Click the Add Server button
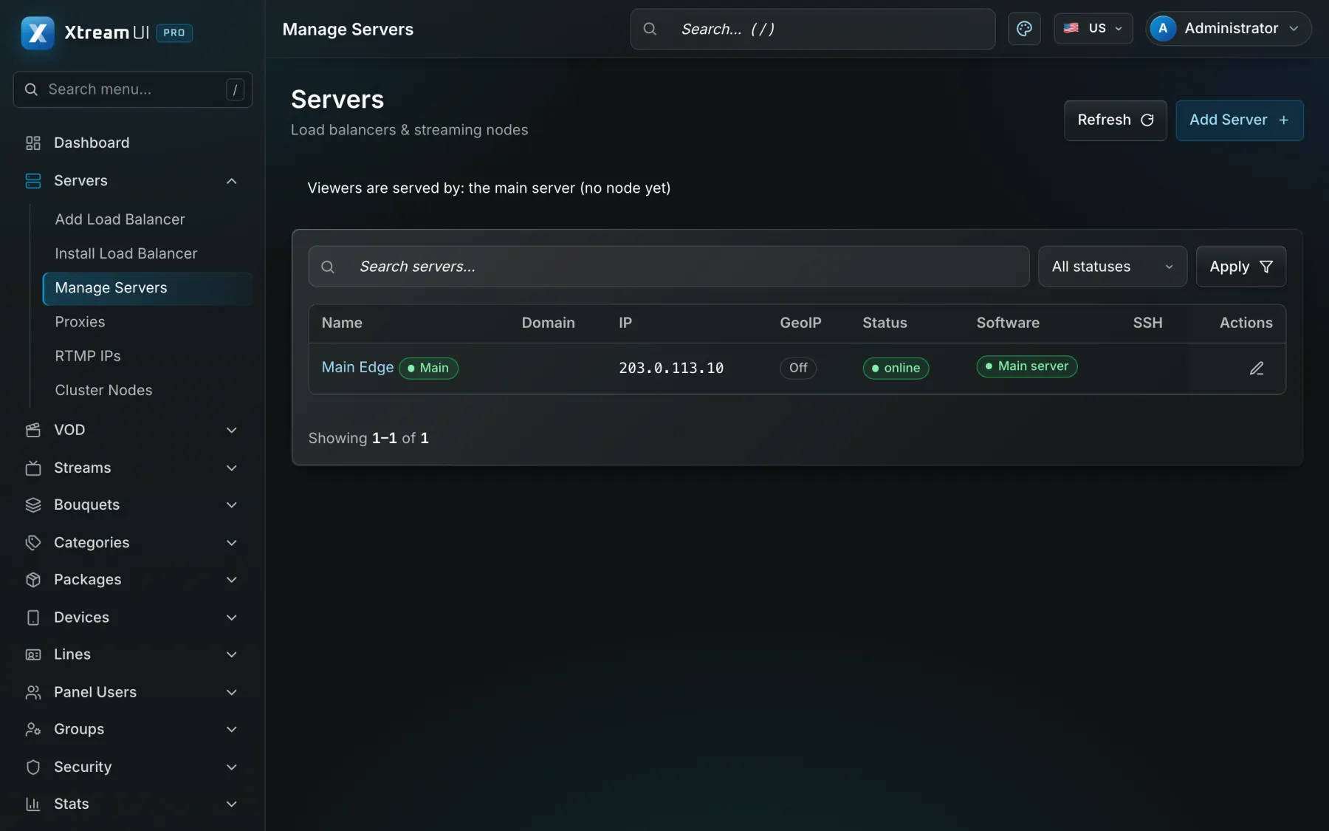Screen dimensions: 1329x831 (x=1239, y=120)
